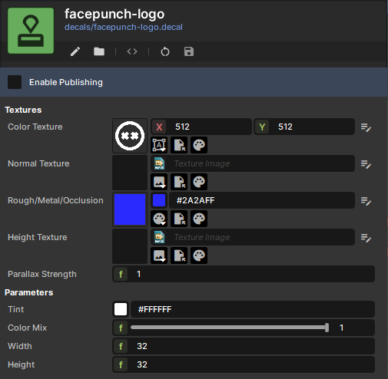The height and width of the screenshot is (379, 388).
Task: Open Color Texture text mode dropdown icon
Action: pos(159,145)
